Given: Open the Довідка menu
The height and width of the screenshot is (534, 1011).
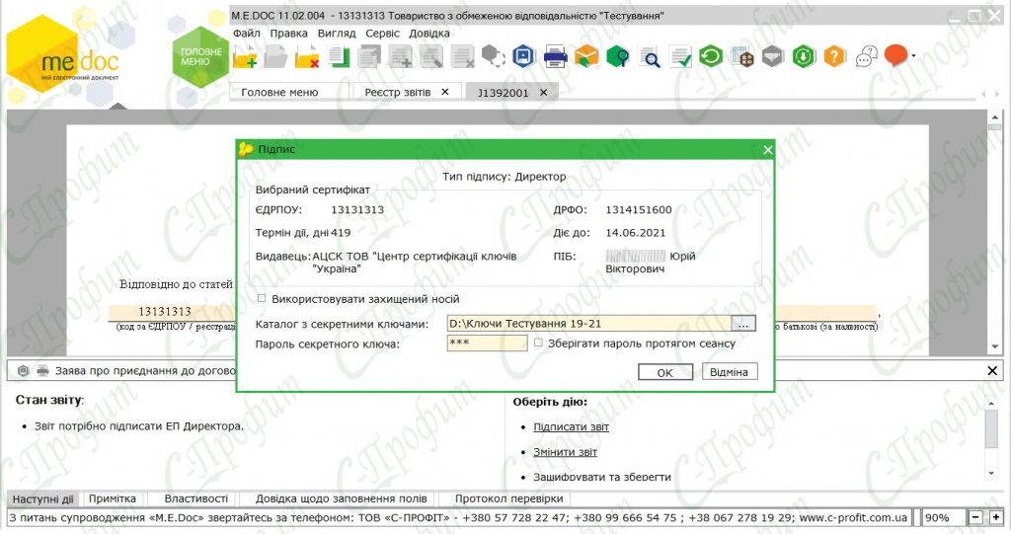Looking at the screenshot, I should coord(428,33).
